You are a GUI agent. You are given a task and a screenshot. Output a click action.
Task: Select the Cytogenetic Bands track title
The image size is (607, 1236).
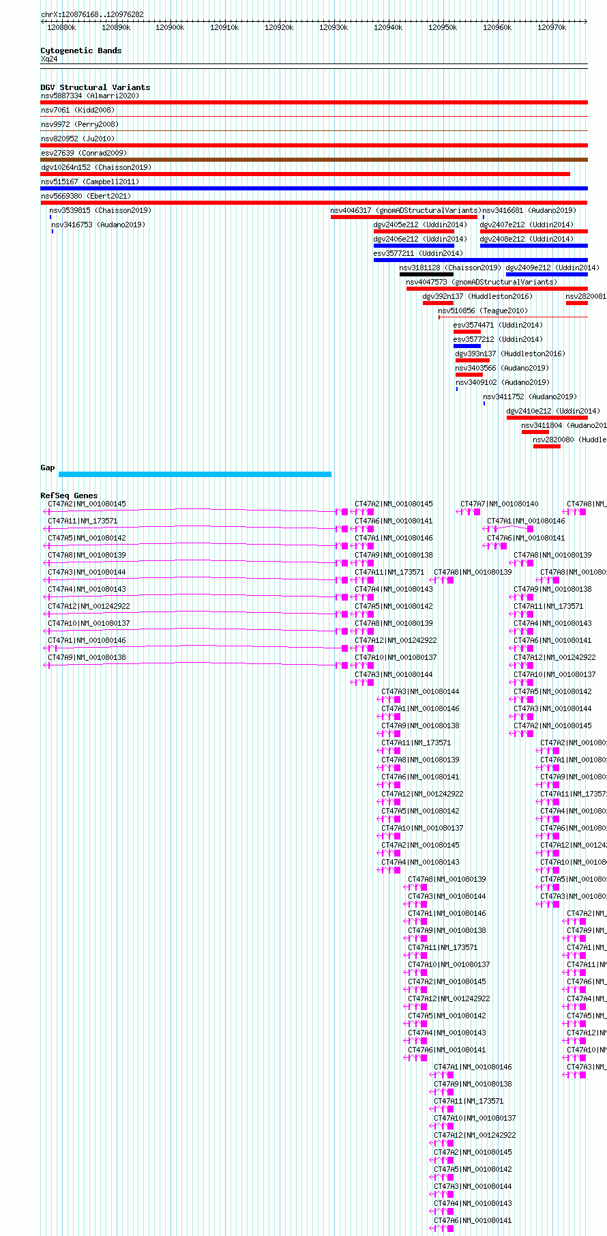click(81, 51)
